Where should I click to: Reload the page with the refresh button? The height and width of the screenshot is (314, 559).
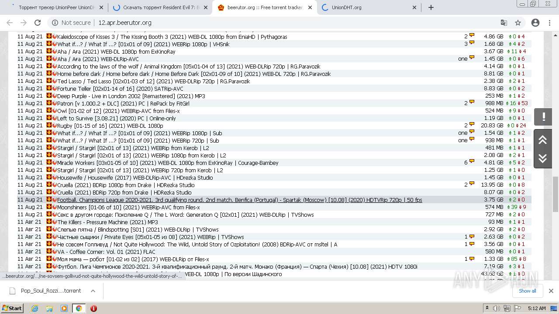tap(38, 23)
